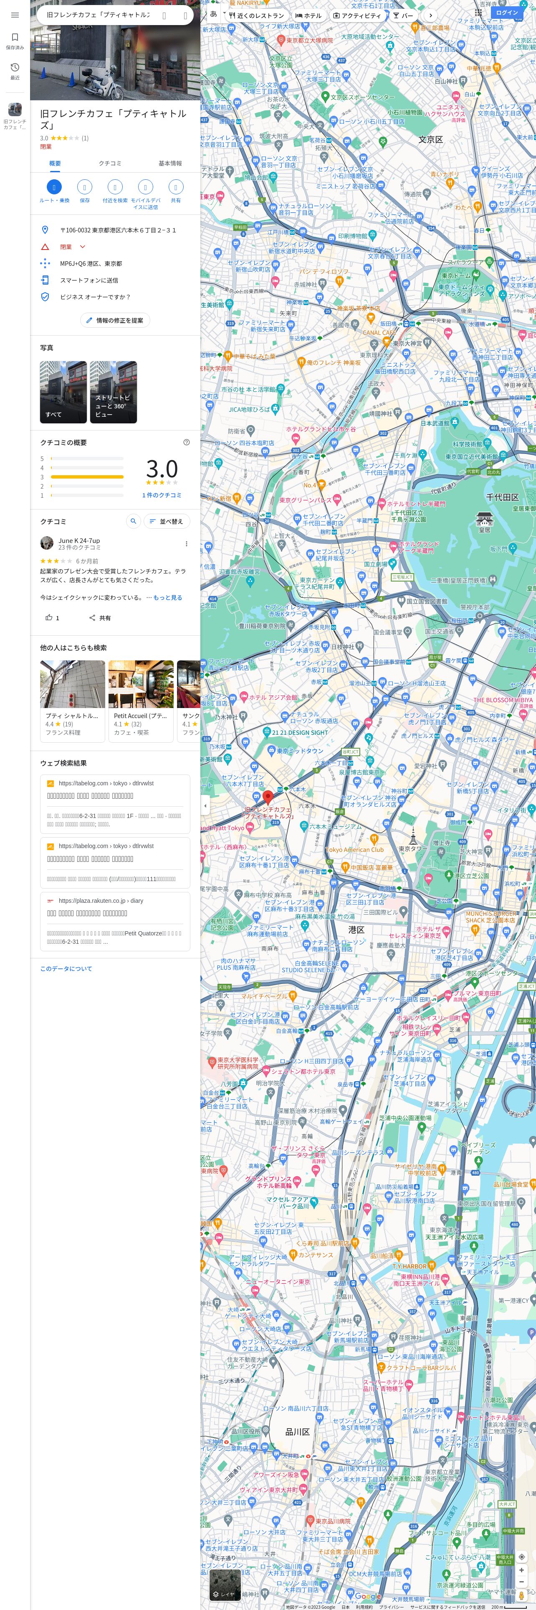
Task: Click the search reviews magnifier icon
Action: click(133, 521)
